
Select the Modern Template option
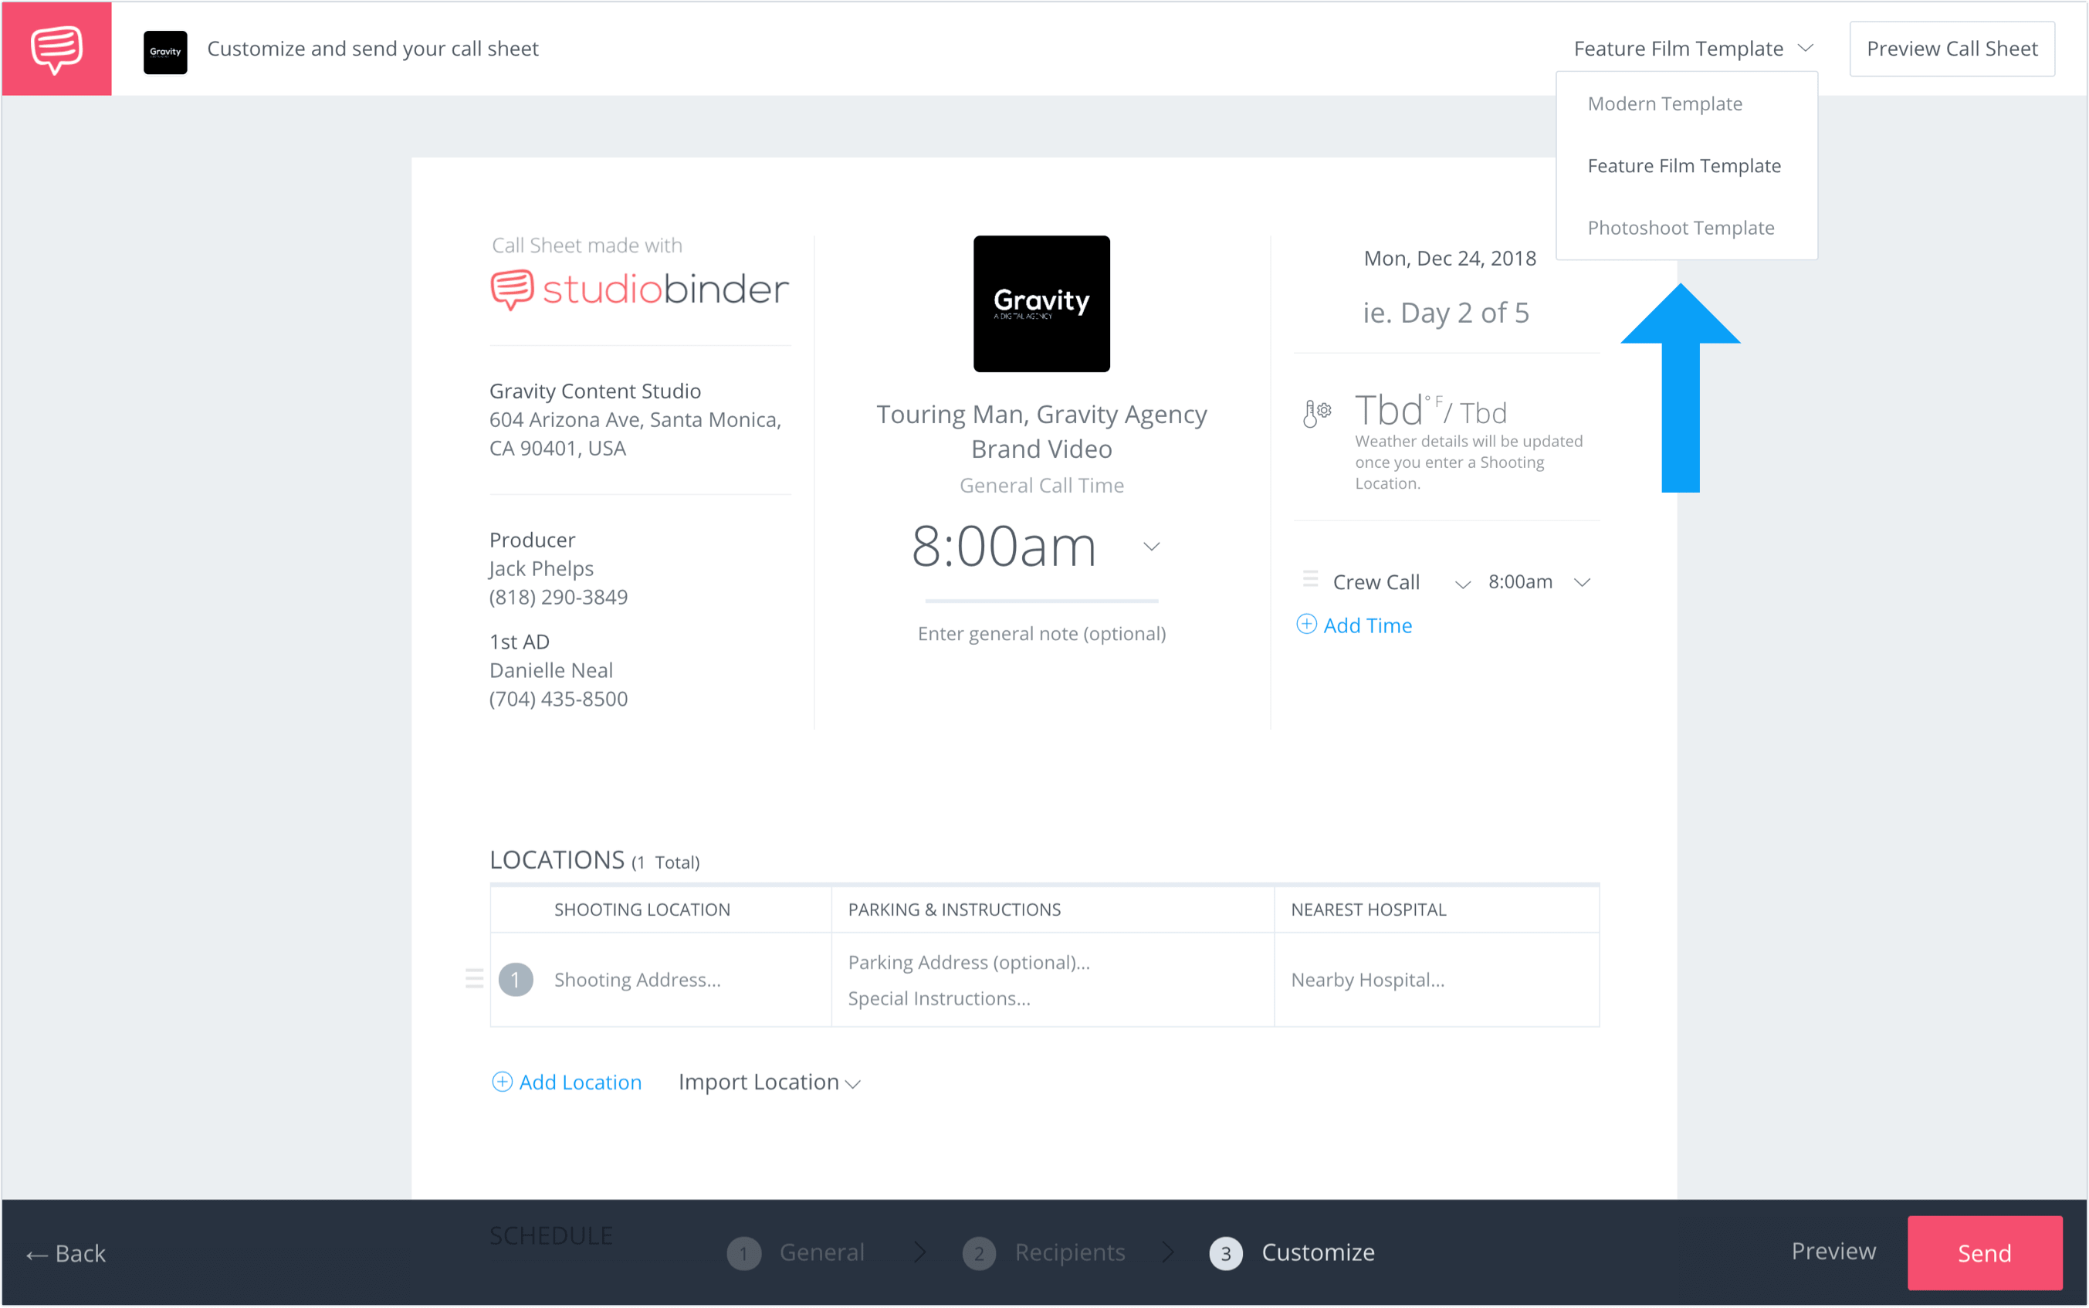point(1664,103)
